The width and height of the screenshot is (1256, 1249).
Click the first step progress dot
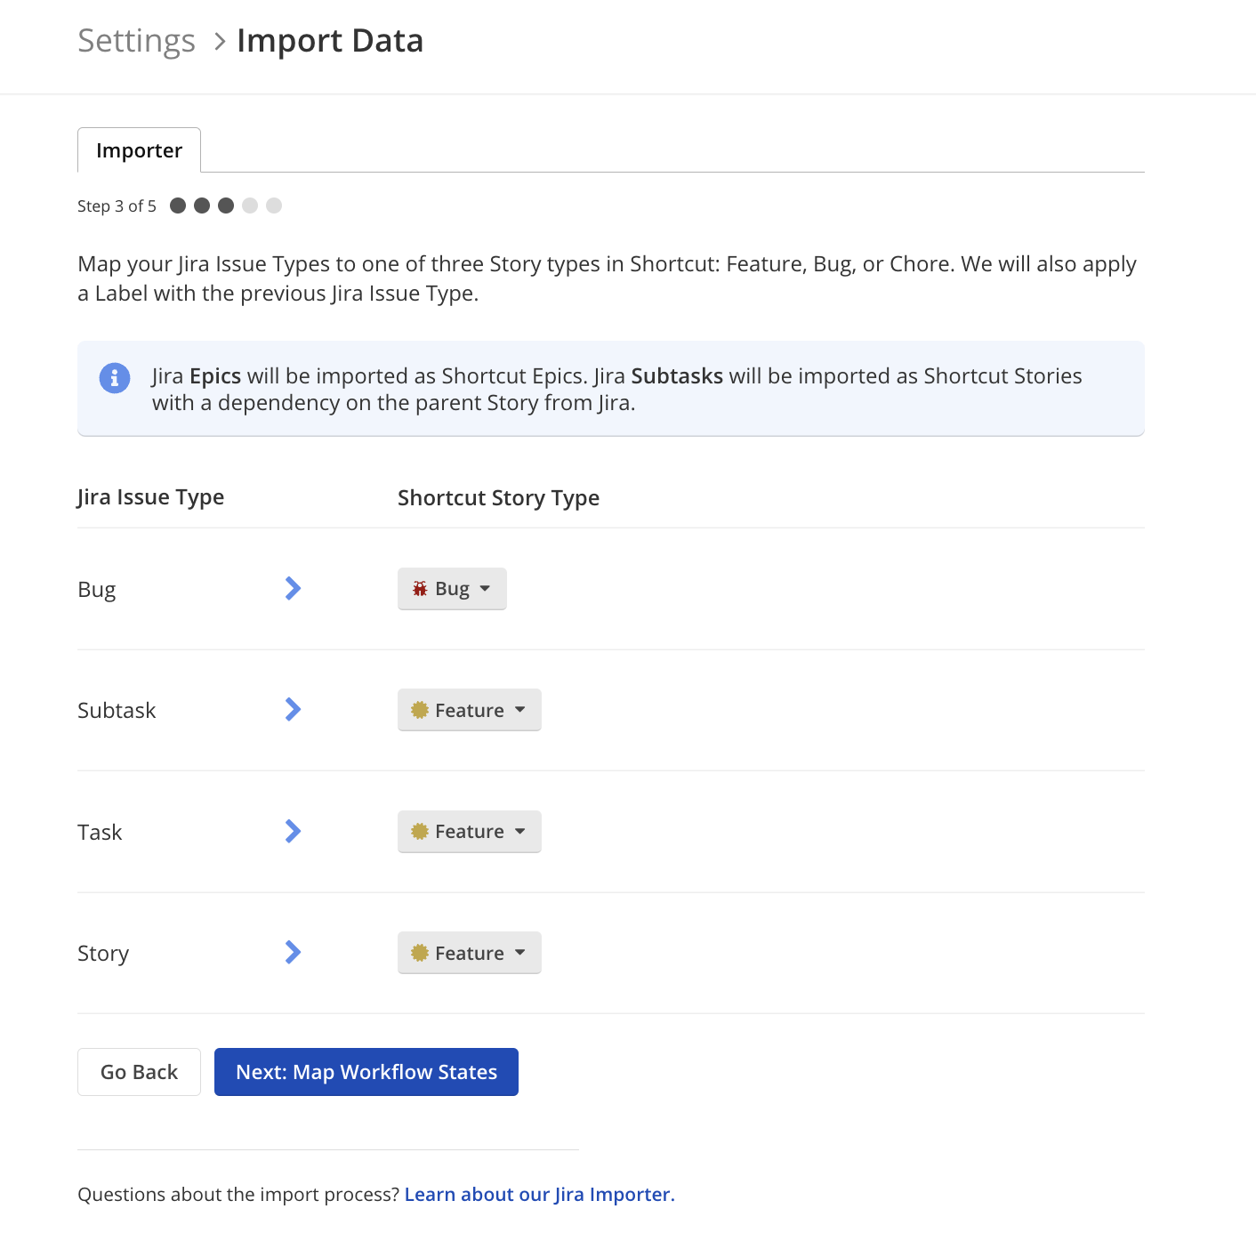click(x=178, y=205)
